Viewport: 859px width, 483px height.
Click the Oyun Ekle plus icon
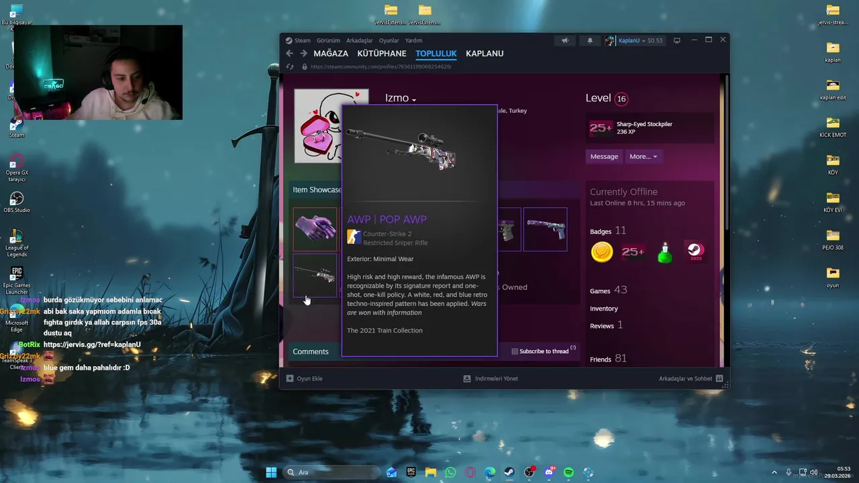click(x=290, y=378)
